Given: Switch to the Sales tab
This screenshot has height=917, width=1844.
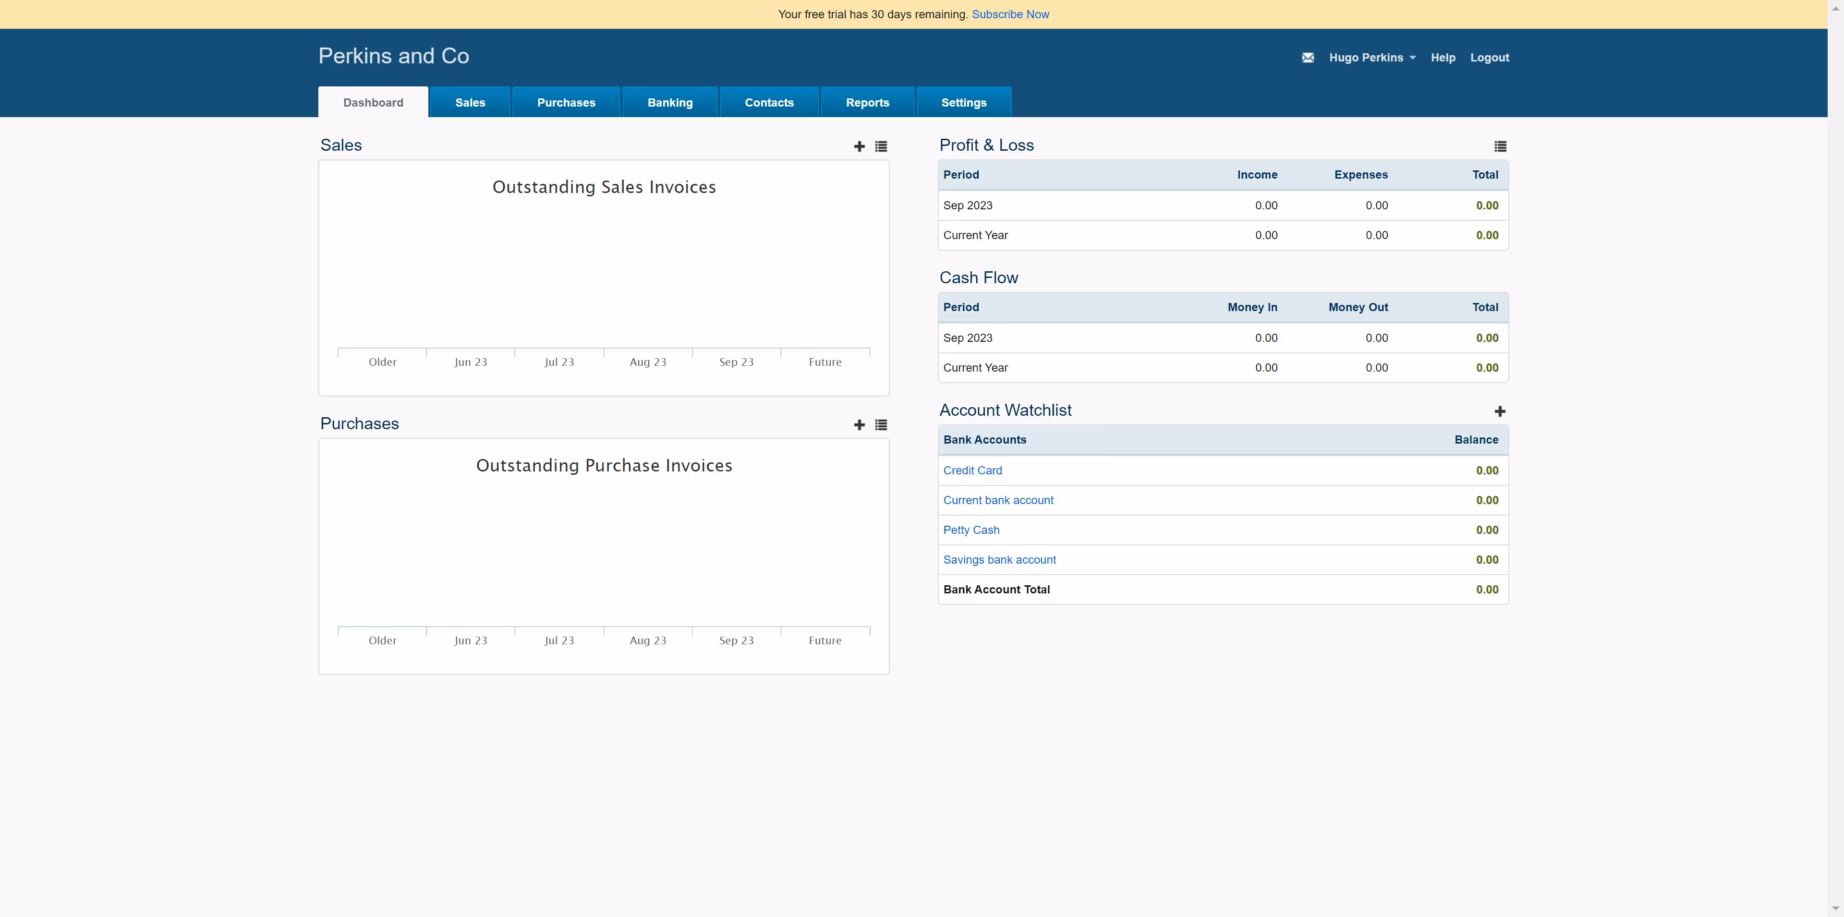Looking at the screenshot, I should click(470, 102).
